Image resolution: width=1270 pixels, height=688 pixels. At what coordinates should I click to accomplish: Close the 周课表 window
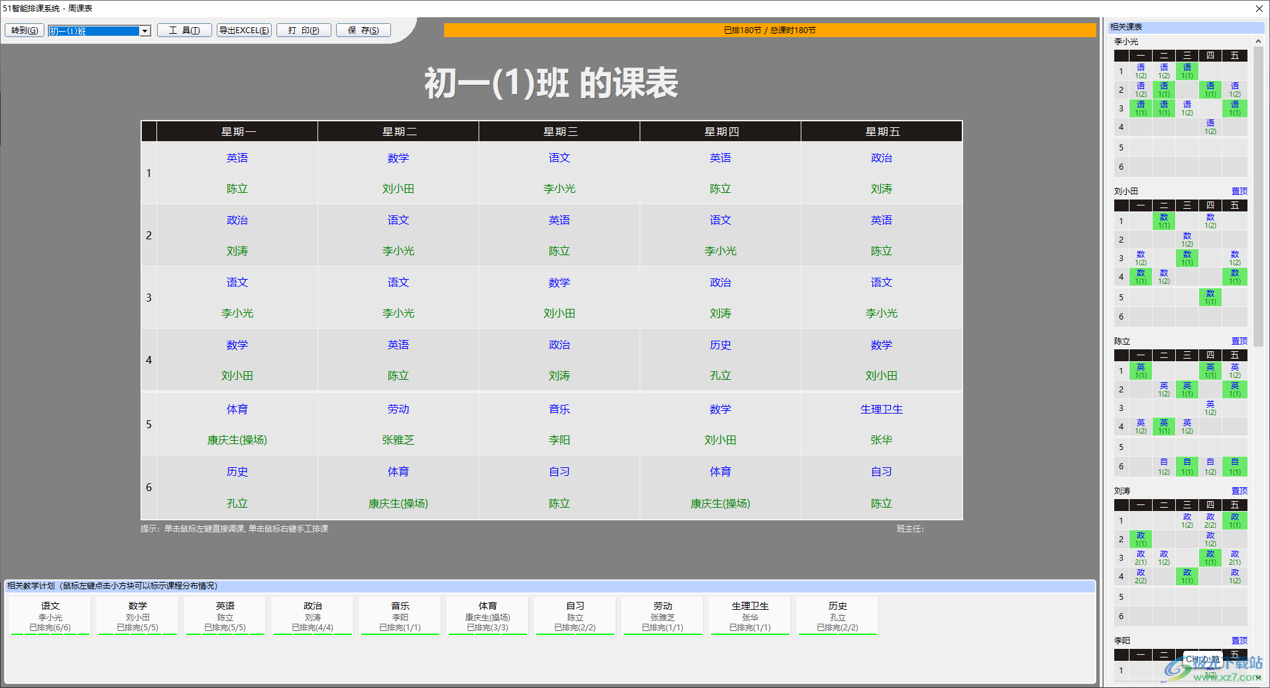pos(1259,9)
